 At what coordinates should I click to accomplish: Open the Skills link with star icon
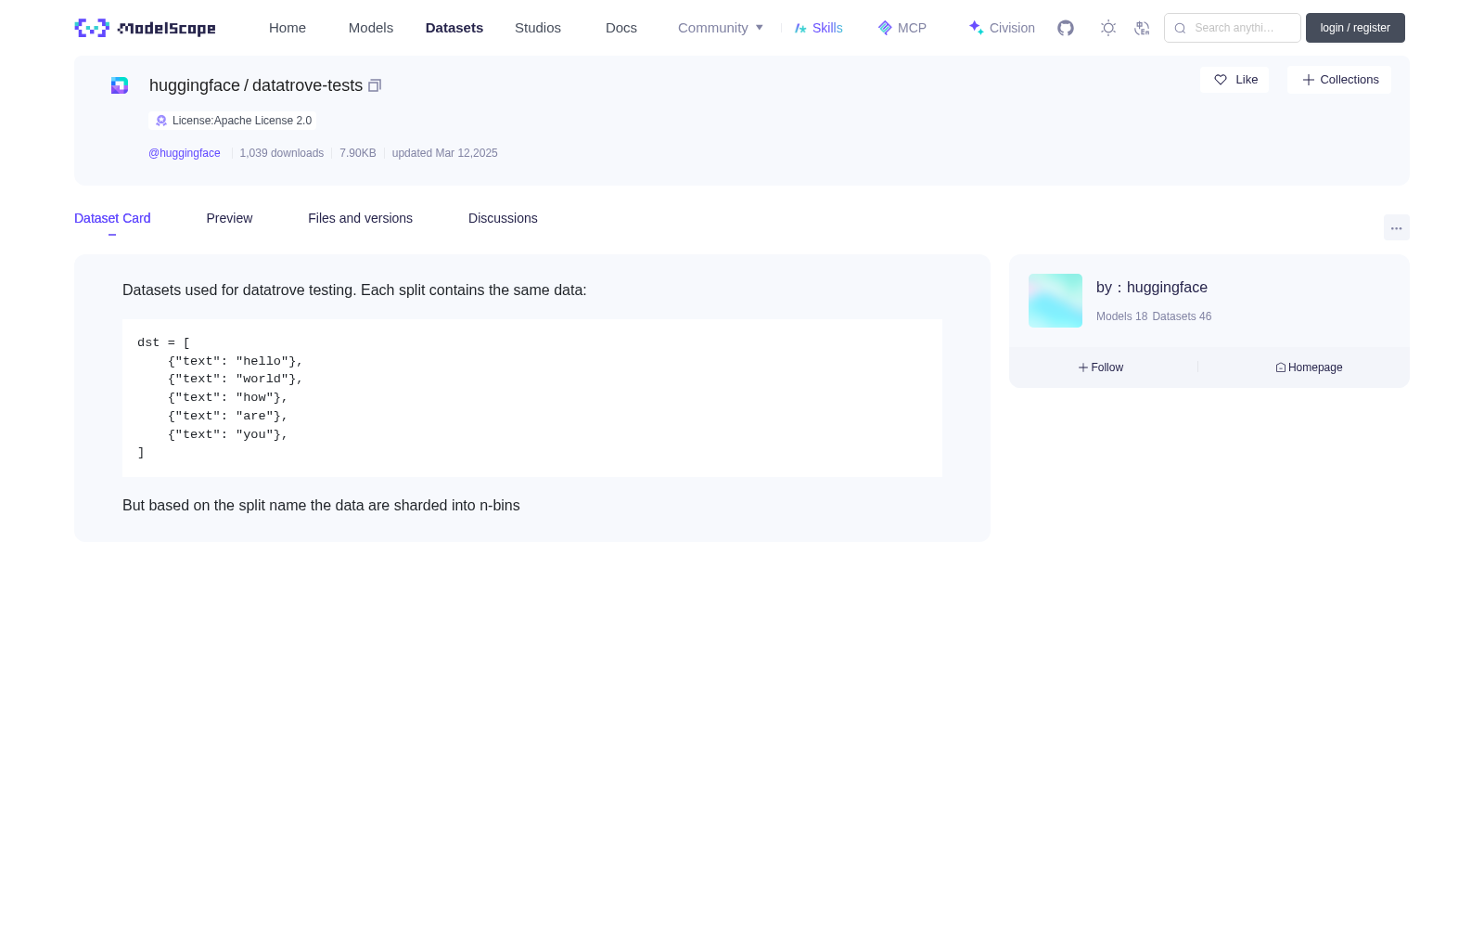819,28
